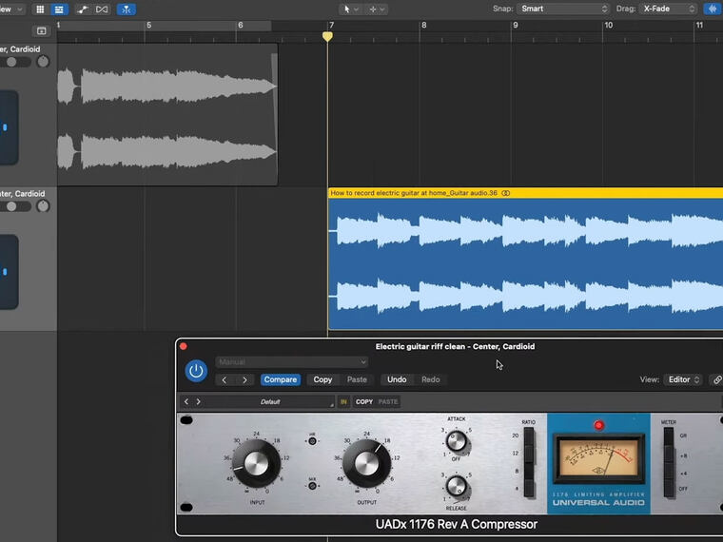Click the plugin link chain icon
Viewport: 723px width, 542px height.
(x=716, y=379)
